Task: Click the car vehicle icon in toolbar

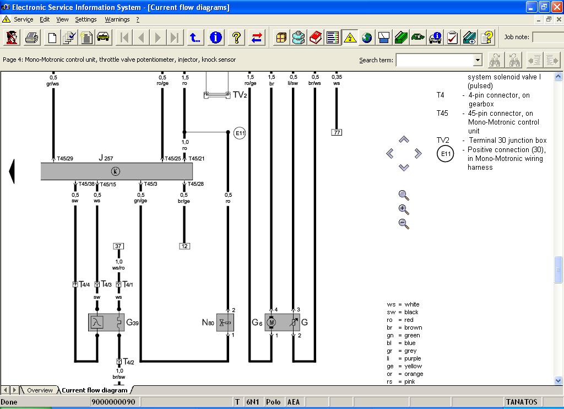Action: pyautogui.click(x=102, y=37)
